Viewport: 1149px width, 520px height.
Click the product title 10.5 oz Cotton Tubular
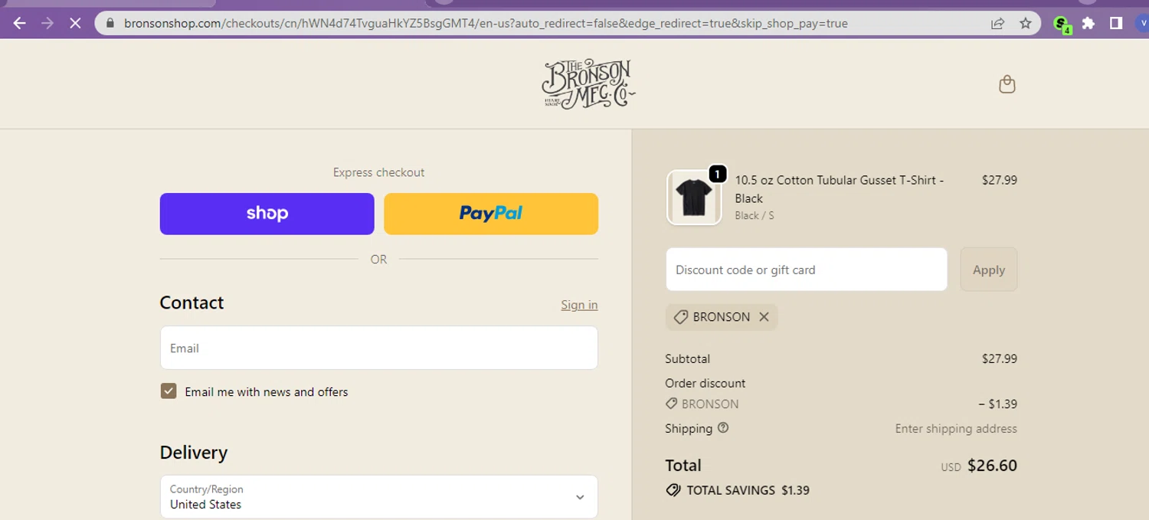(840, 189)
